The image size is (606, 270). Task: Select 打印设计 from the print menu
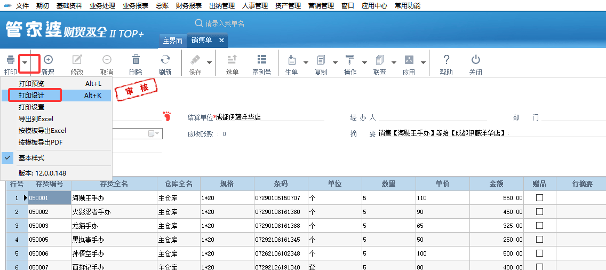pyautogui.click(x=32, y=96)
